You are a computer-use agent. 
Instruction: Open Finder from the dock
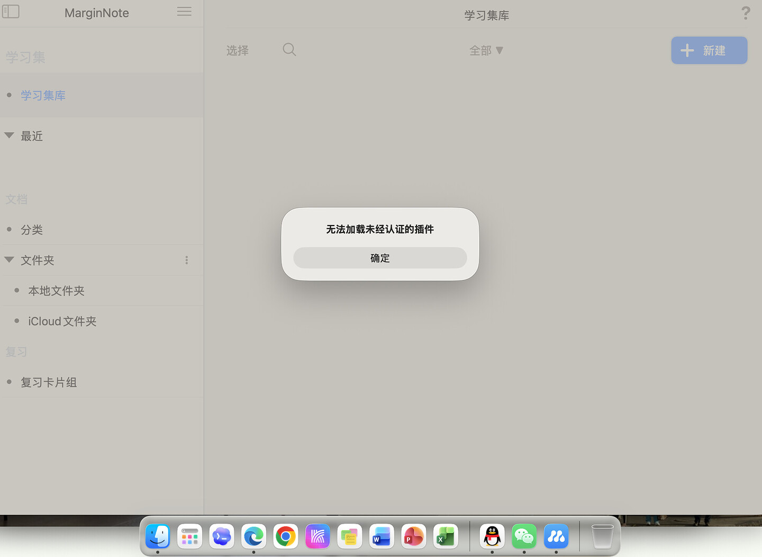point(158,536)
